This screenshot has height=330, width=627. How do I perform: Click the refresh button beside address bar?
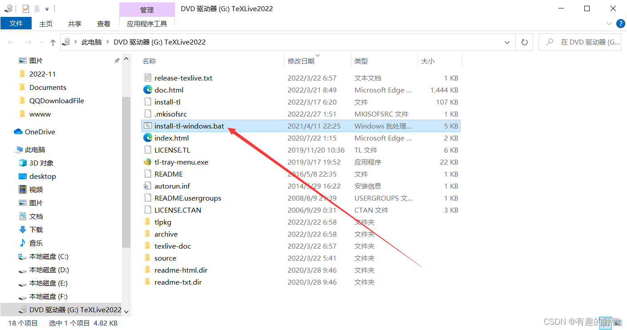click(x=525, y=42)
